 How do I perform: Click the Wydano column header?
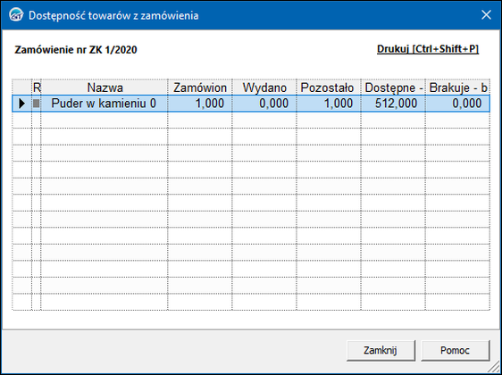pos(264,87)
